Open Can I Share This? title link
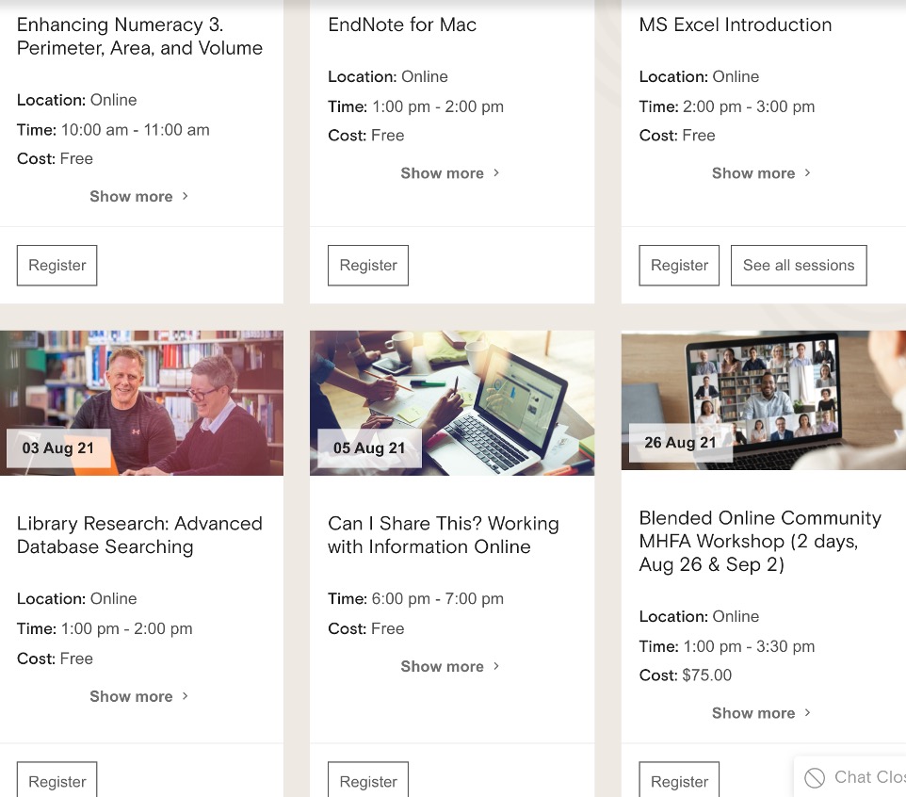The image size is (906, 797). point(444,534)
